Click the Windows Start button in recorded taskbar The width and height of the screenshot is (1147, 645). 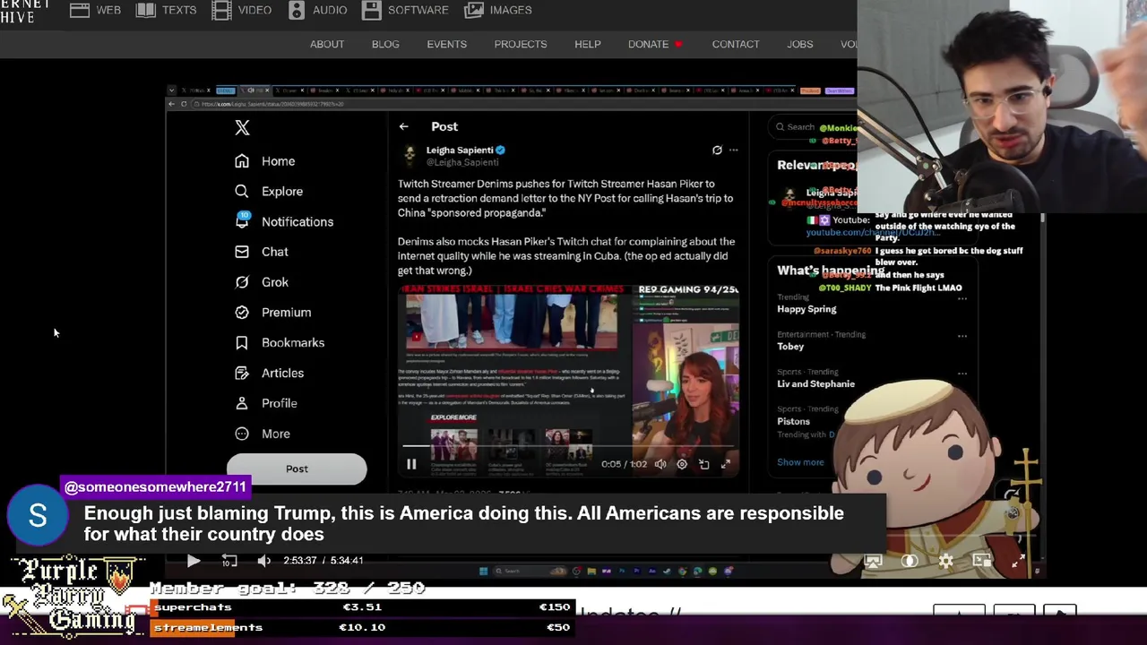[483, 571]
